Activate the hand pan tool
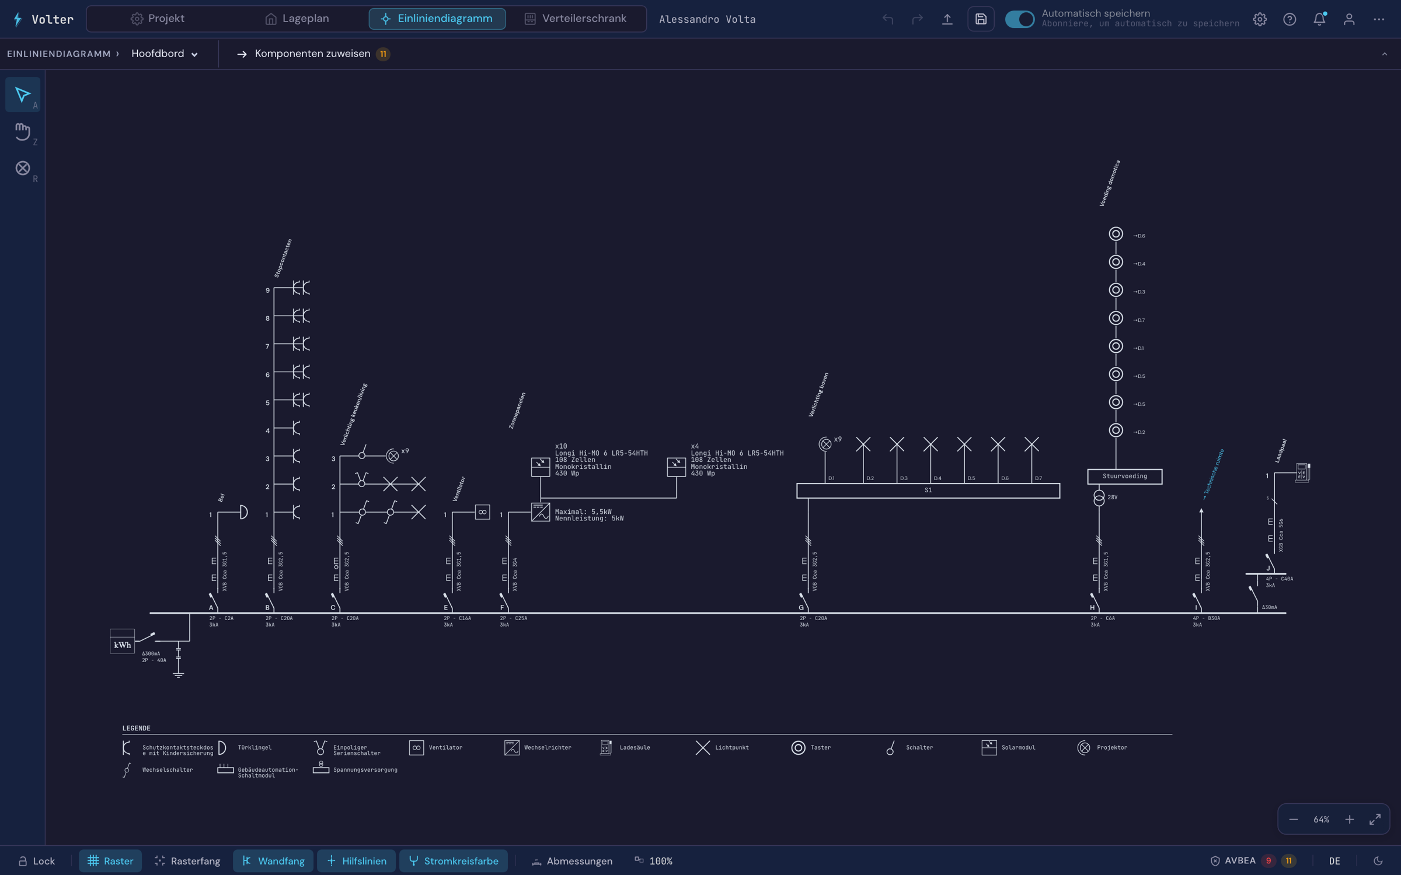This screenshot has height=875, width=1401. (x=23, y=132)
